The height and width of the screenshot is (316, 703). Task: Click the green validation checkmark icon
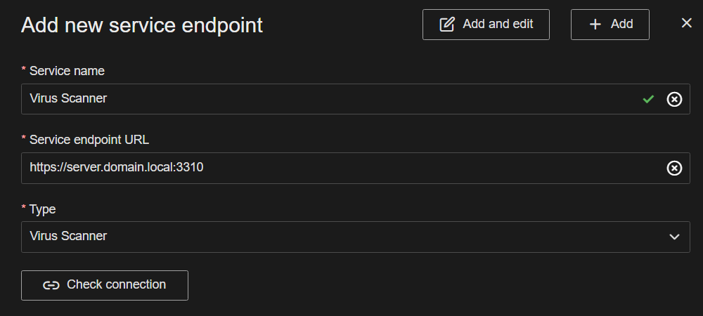[x=648, y=99]
